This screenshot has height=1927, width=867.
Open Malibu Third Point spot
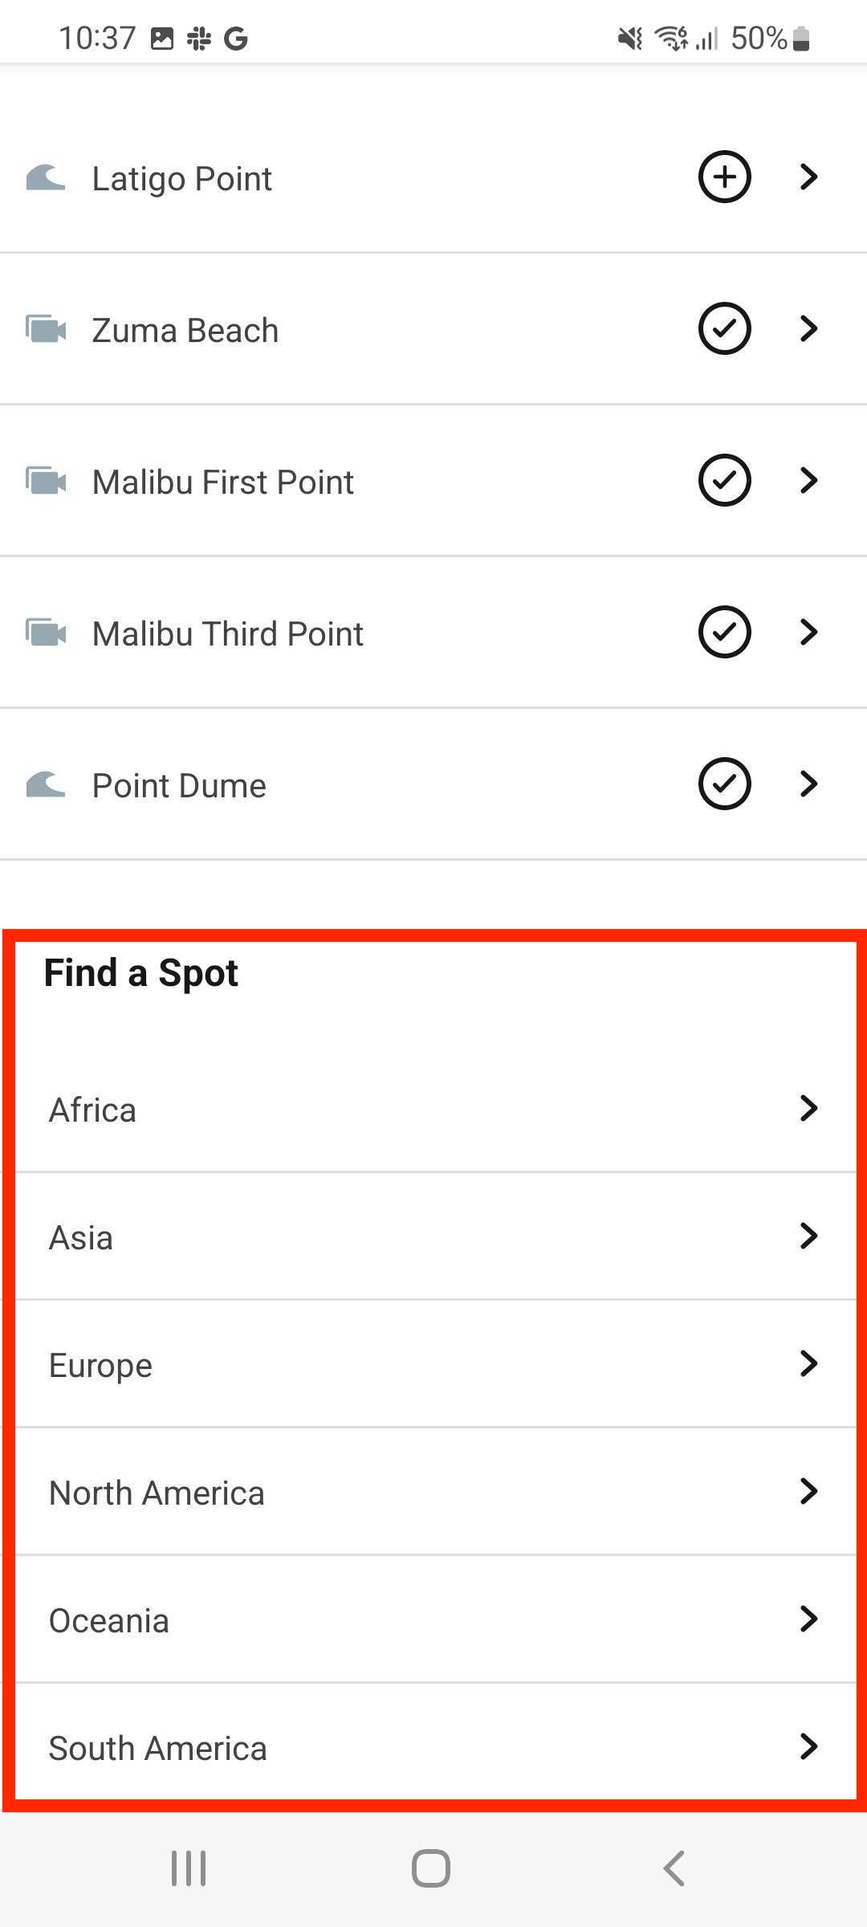pos(433,633)
